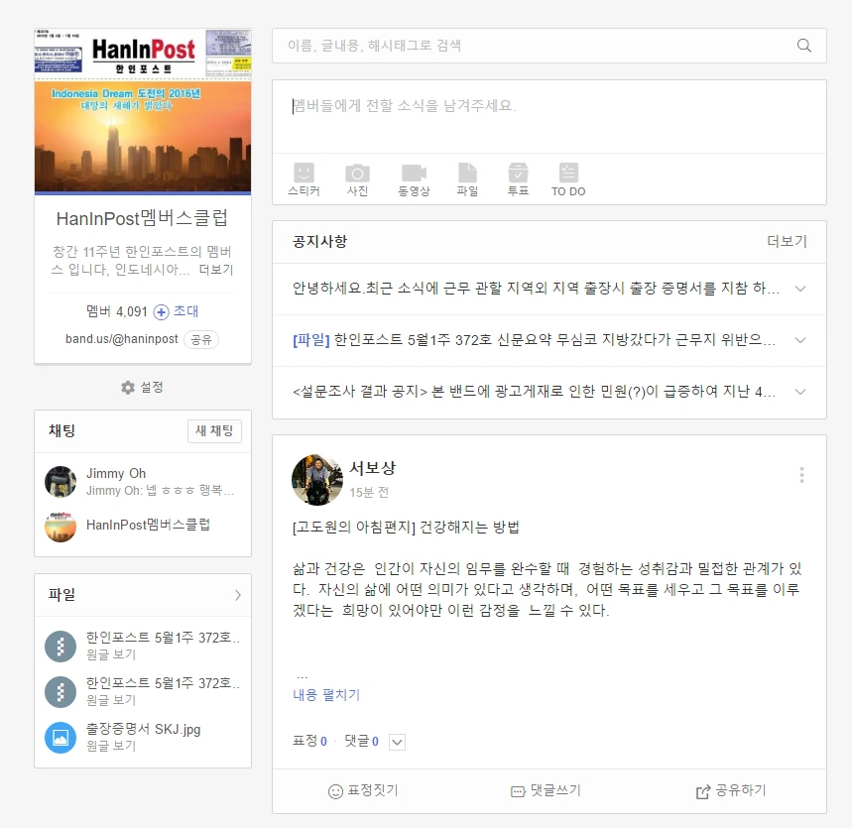852x828 pixels.
Task: Expand the [파일] 한인포스트 notice chevron
Action: [799, 340]
